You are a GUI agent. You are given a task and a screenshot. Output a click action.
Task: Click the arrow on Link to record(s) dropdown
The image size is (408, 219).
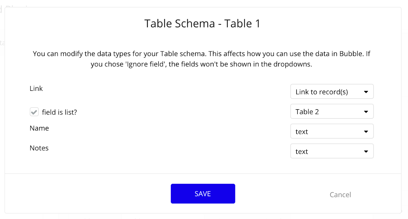(x=366, y=92)
